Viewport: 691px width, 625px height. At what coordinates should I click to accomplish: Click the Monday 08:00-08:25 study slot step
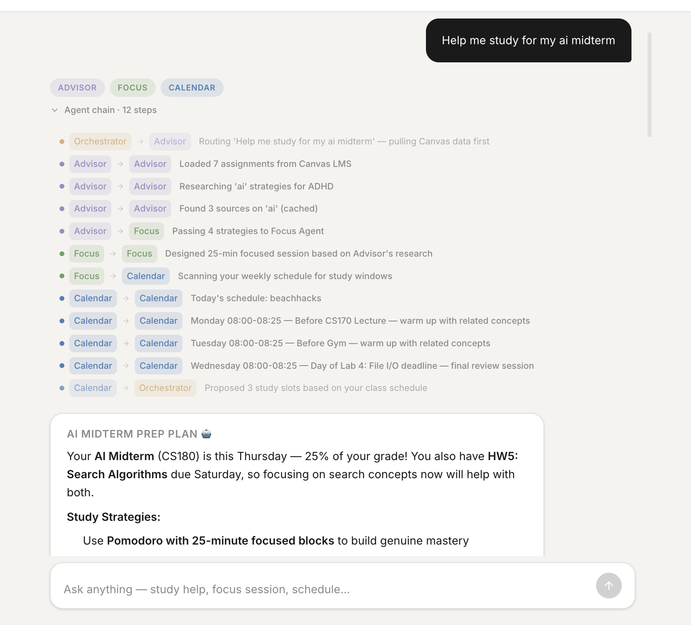tap(360, 321)
